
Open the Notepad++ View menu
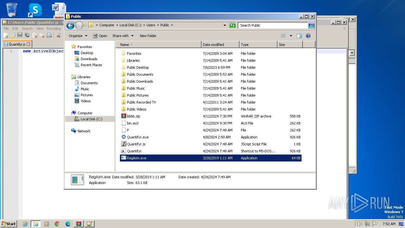(x=40, y=28)
